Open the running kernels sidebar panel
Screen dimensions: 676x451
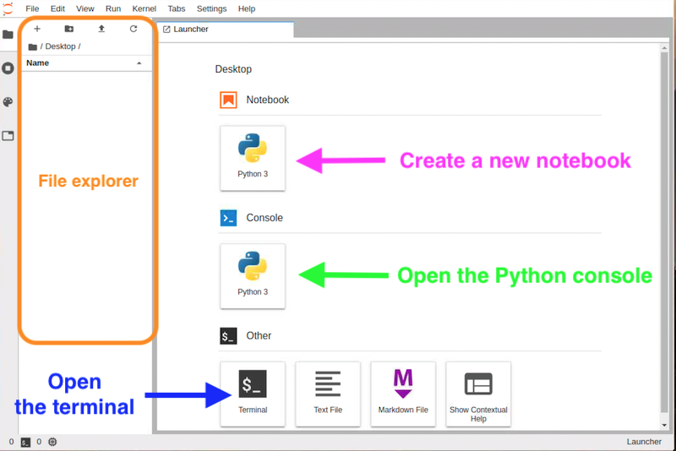coord(8,68)
